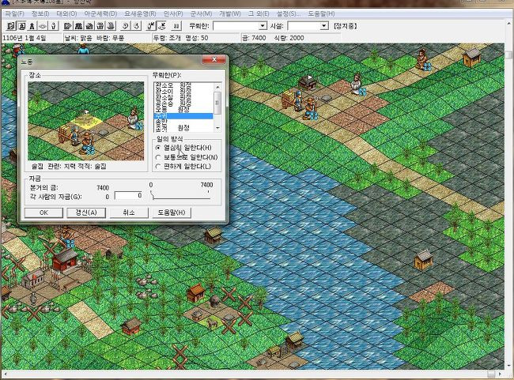Toggle the pressed worker icon beside the hammer
This screenshot has width=514, height=380.
pos(161,25)
